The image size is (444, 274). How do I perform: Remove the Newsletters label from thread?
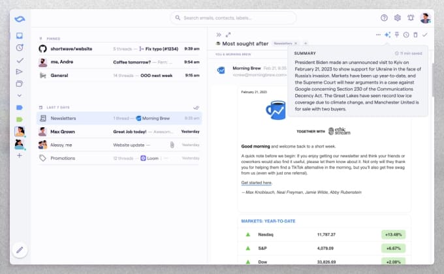[296, 43]
